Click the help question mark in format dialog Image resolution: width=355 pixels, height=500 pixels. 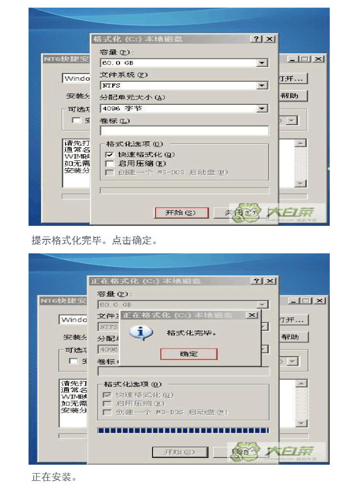point(256,39)
